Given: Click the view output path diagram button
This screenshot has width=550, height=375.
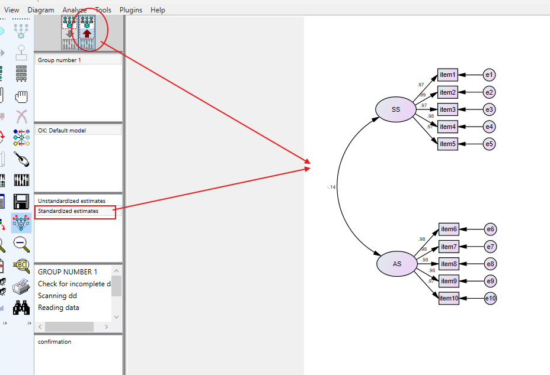Looking at the screenshot, I should (x=87, y=33).
